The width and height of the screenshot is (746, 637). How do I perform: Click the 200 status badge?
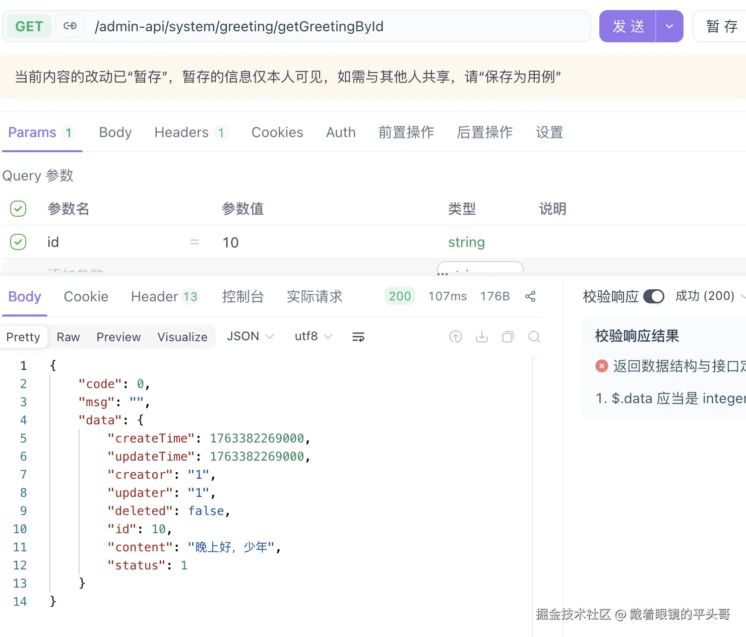tap(400, 296)
